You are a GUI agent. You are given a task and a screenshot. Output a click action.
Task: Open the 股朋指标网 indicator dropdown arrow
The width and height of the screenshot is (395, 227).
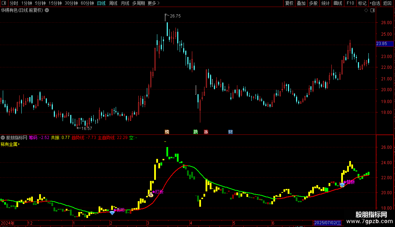[x=3, y=138]
